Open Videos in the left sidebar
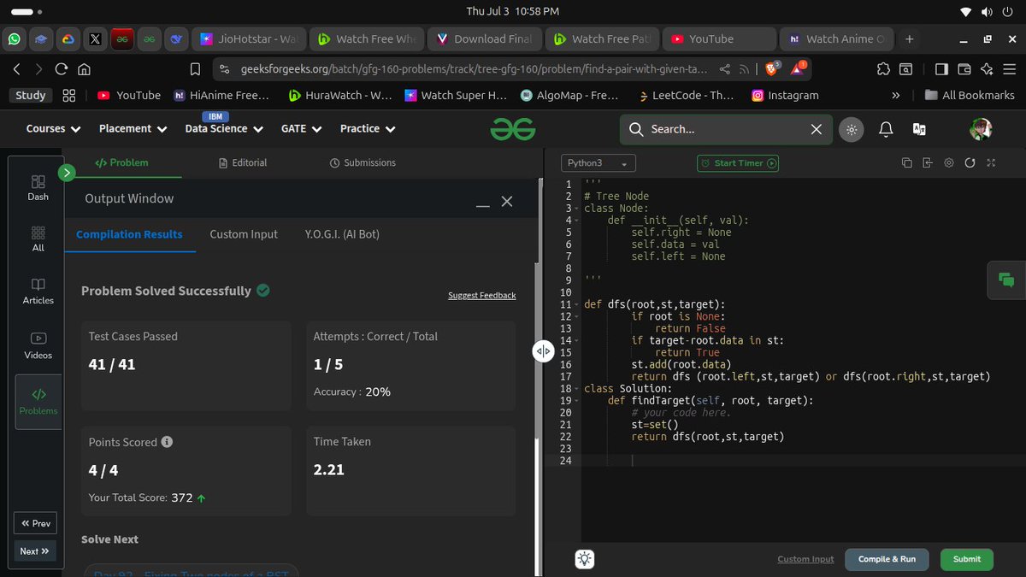Screen dimensions: 1026x577 click(x=38, y=345)
